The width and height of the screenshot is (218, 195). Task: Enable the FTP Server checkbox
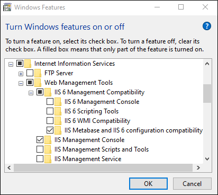point(30,73)
